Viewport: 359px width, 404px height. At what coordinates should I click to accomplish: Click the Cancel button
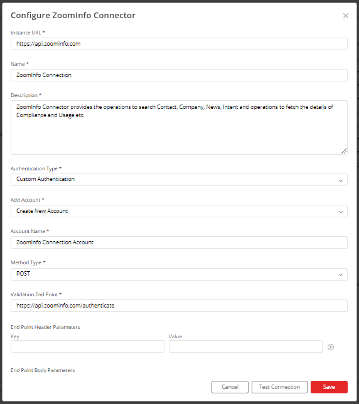point(230,387)
